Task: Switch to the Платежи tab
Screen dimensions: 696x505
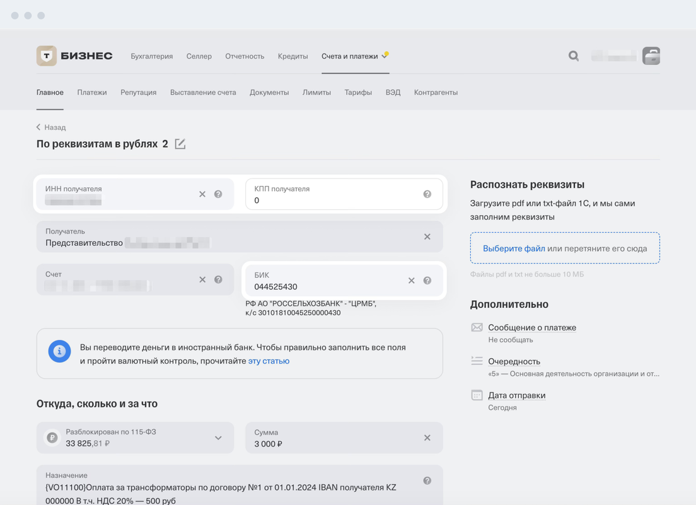Action: 92,92
